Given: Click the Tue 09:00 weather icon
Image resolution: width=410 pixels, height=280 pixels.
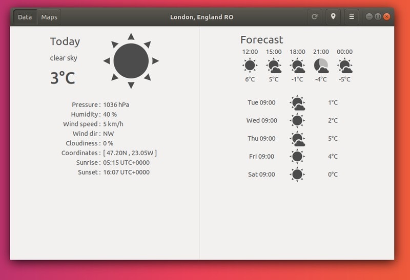Looking at the screenshot, I should [x=297, y=103].
